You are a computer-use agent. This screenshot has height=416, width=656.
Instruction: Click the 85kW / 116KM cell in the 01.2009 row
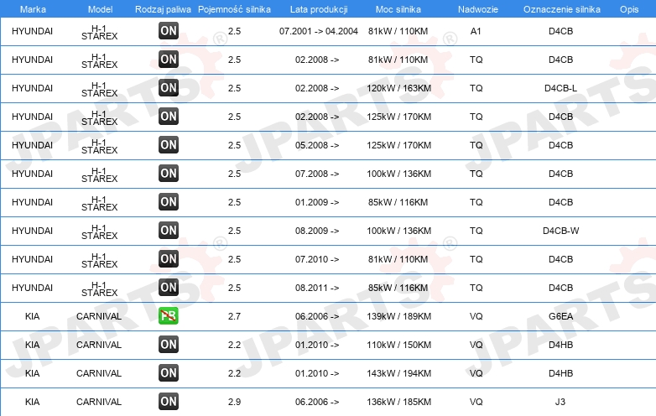click(398, 202)
